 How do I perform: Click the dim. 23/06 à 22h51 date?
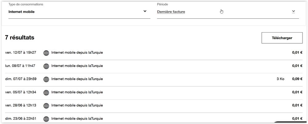[x=21, y=118]
